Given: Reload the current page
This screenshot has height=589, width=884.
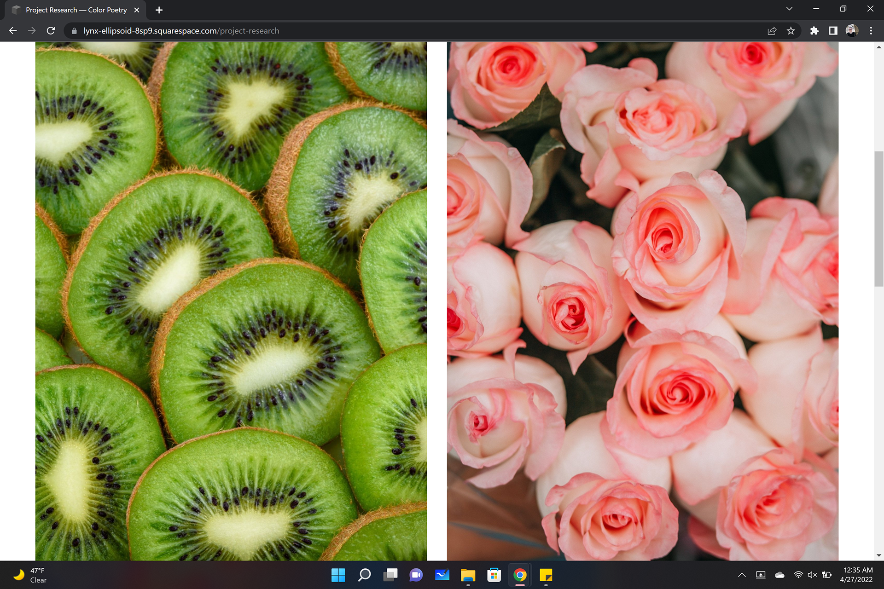Looking at the screenshot, I should click(x=51, y=31).
